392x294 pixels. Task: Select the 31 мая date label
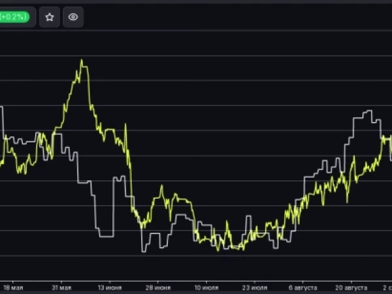(x=61, y=287)
